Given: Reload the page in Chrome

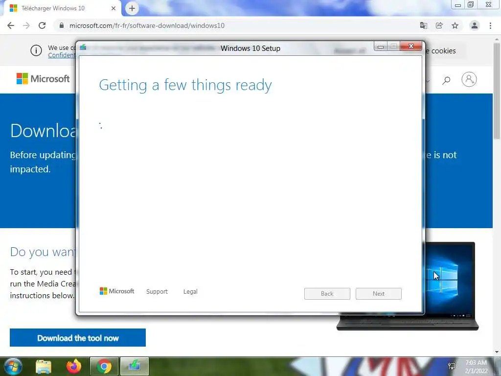Looking at the screenshot, I should [x=42, y=25].
